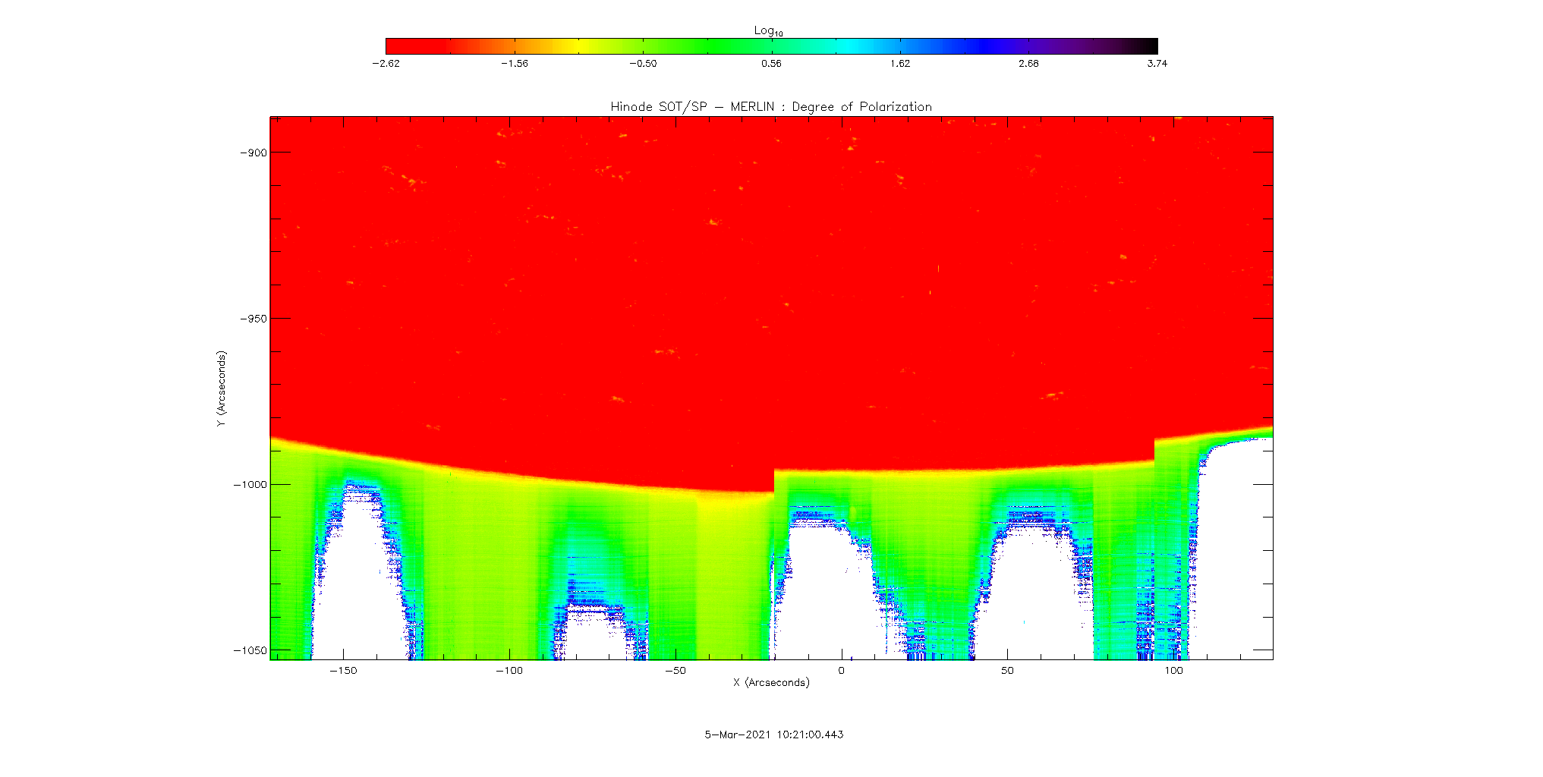The height and width of the screenshot is (777, 1543).
Task: Select the 0.56 colorbar tick label
Action: [x=771, y=64]
